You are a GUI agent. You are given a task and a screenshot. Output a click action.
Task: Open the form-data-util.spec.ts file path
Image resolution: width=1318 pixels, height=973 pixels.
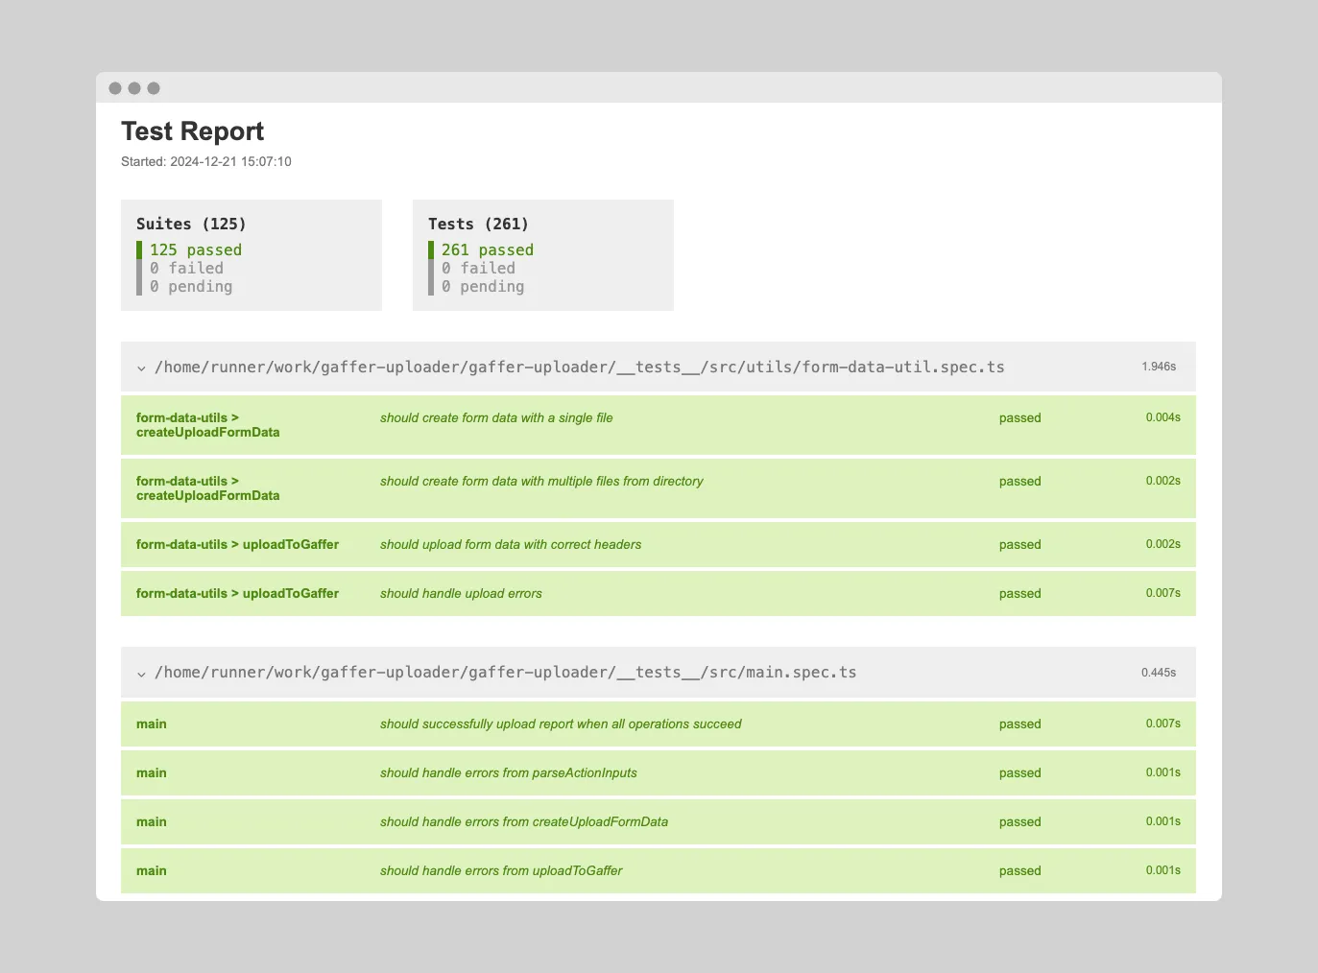(x=580, y=367)
